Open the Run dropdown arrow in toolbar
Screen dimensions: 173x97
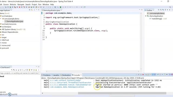point(13,7)
